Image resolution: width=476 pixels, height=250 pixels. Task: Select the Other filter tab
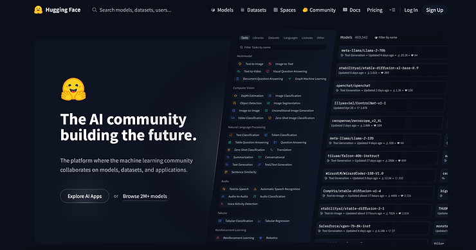tap(320, 38)
